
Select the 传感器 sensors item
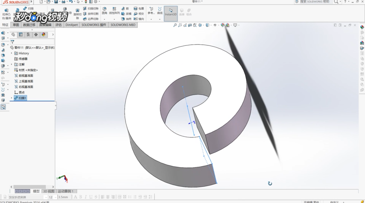[x=21, y=59]
